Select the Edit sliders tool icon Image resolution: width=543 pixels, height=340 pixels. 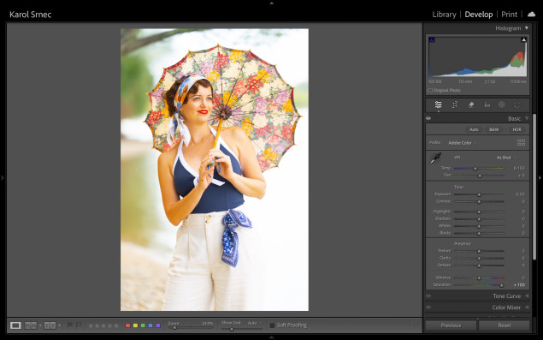coord(439,104)
